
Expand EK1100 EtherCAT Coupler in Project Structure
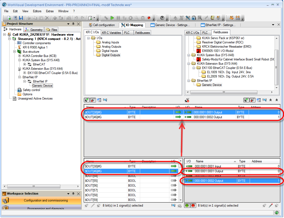click(25, 73)
